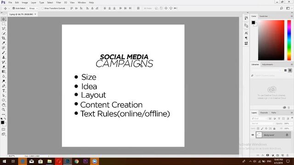Open the layer blend mode Normal dropdown
Screen dimensions: 294x165
[x=262, y=123]
